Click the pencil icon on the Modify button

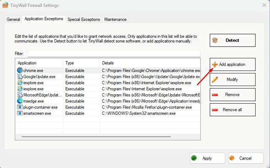215,79
